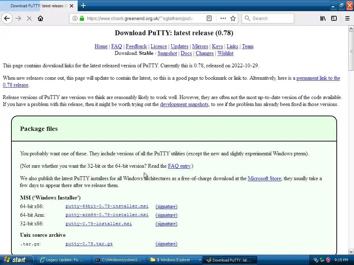Focus the Search input field
Screen dimensions: 354x265
[268, 19]
